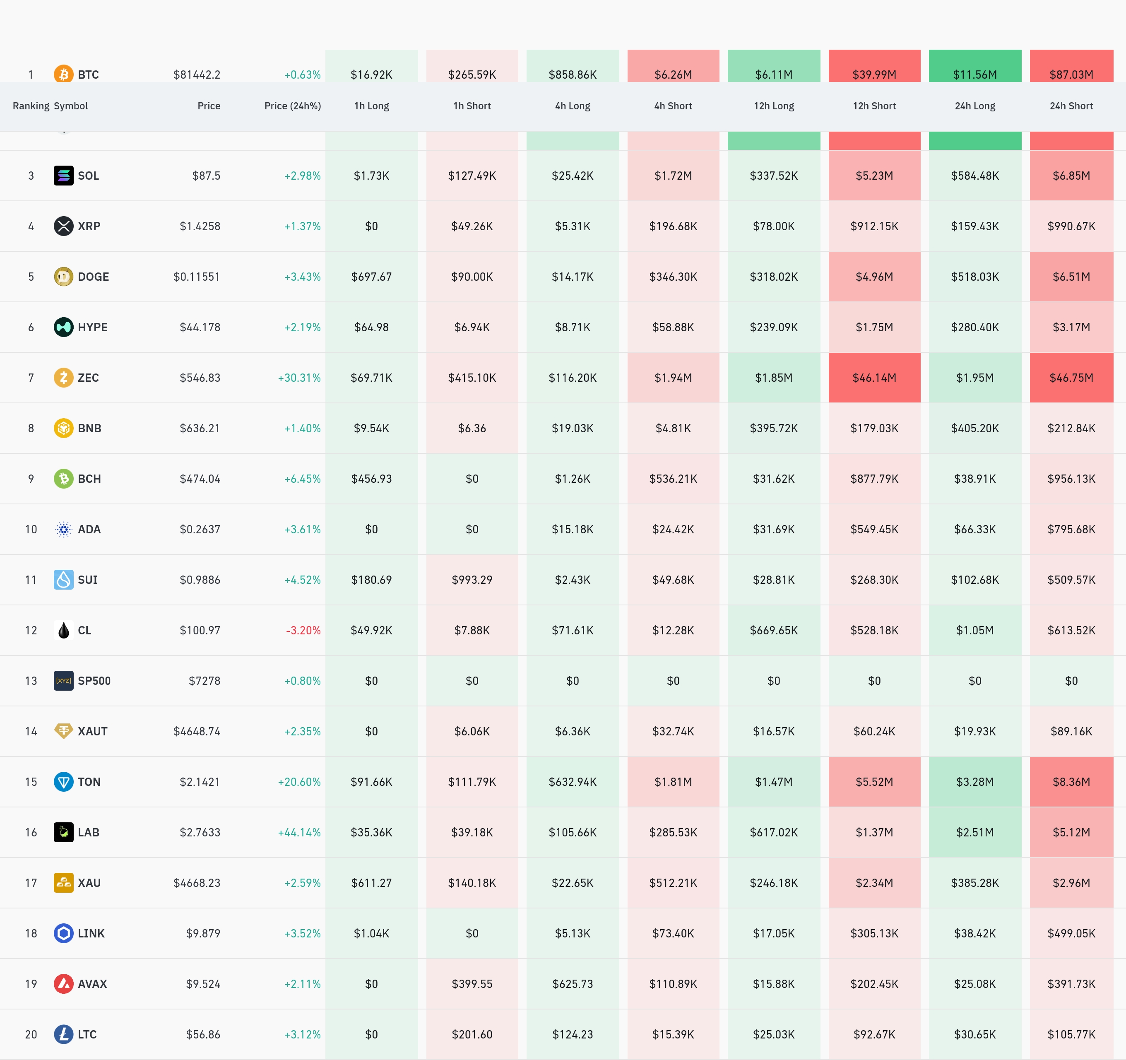
Task: Click the LAB coin icon
Action: (x=63, y=832)
